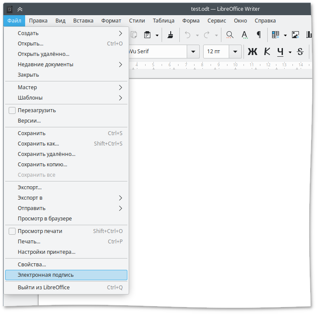The image size is (318, 314).
Task: Select Сохранить копию... menu entry
Action: click(x=66, y=165)
